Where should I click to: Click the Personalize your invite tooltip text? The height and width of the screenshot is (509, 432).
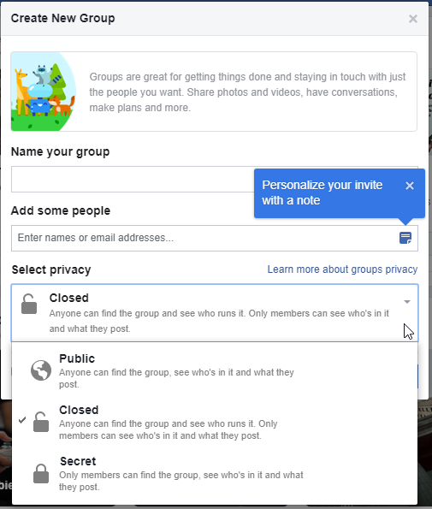(323, 192)
